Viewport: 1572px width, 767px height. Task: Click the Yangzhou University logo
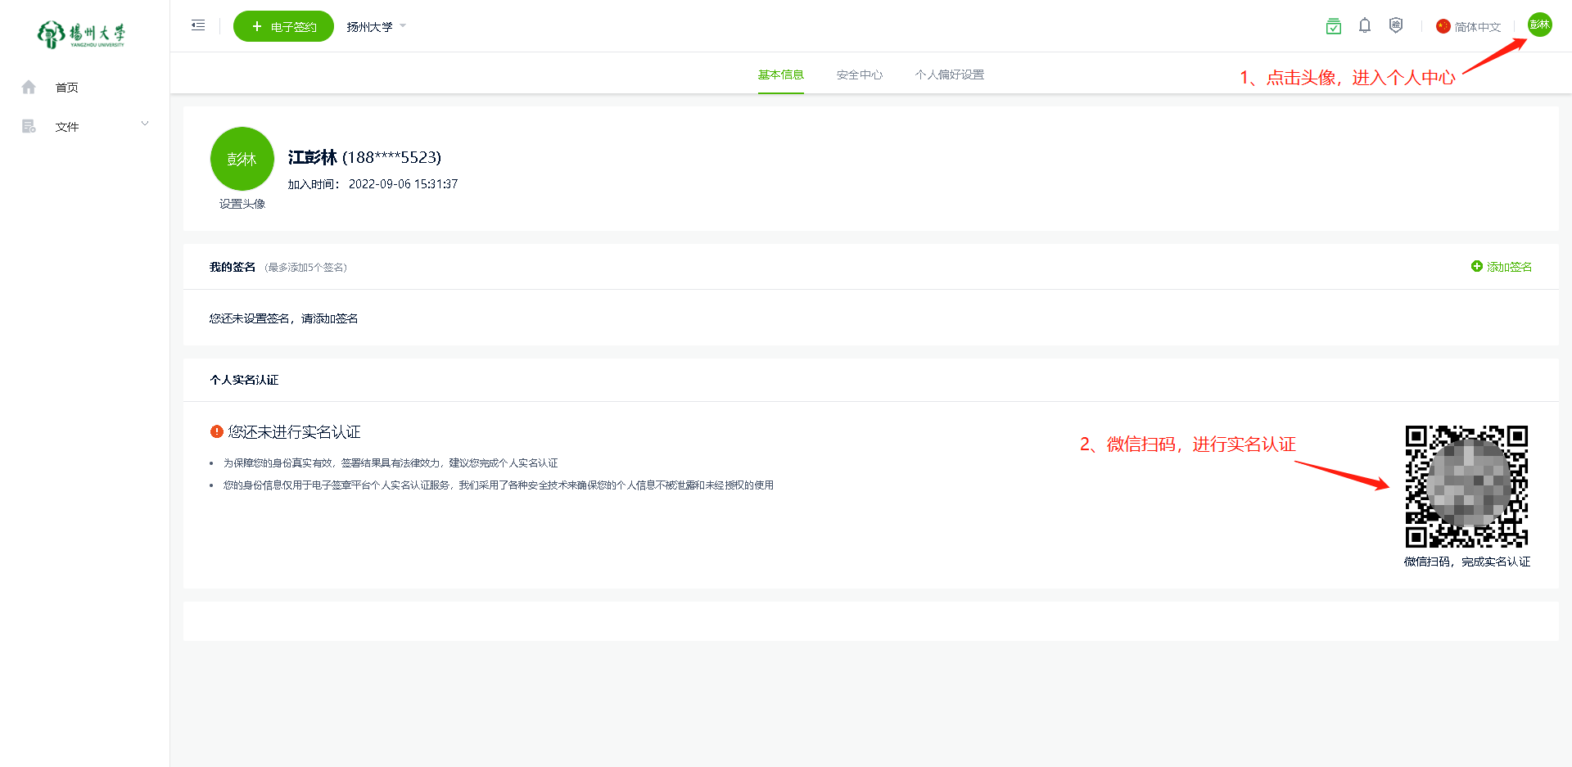(82, 34)
